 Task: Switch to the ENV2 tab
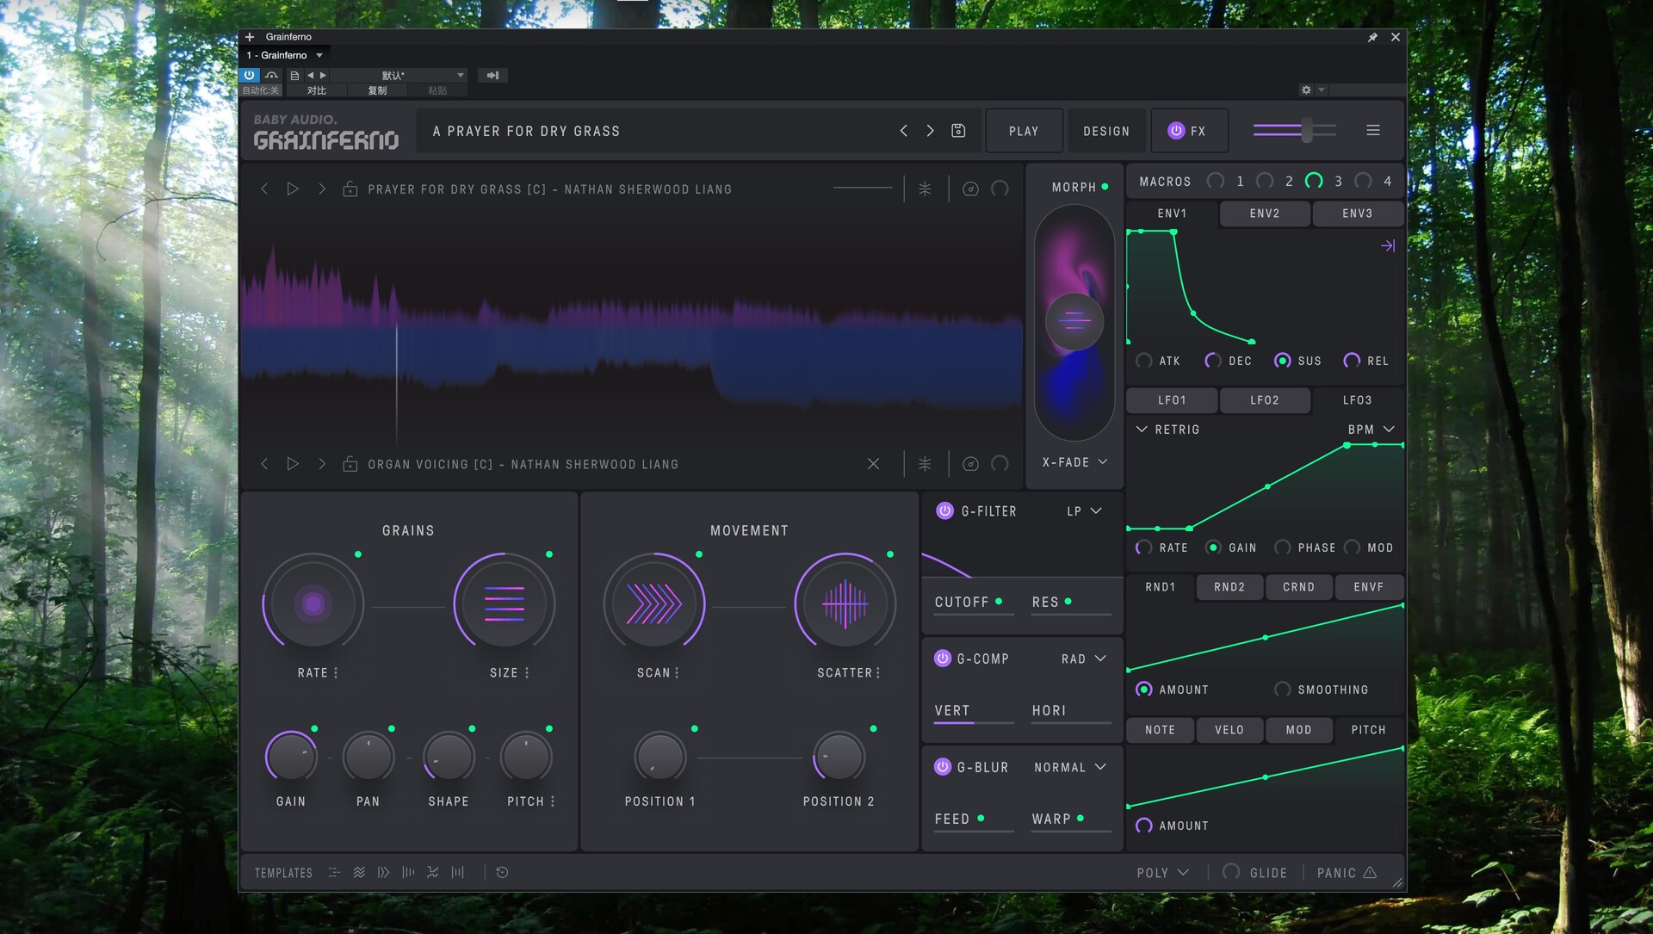1264,213
